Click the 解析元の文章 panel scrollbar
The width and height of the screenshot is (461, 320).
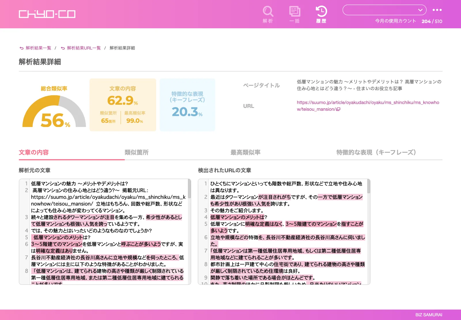(x=189, y=189)
